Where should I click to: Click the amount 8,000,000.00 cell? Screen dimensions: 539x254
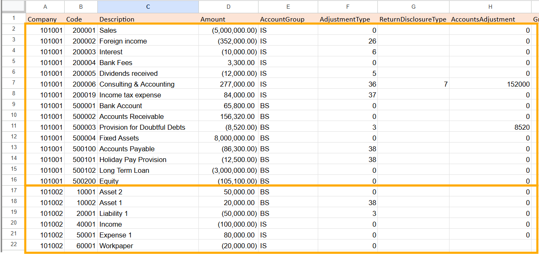(229, 138)
